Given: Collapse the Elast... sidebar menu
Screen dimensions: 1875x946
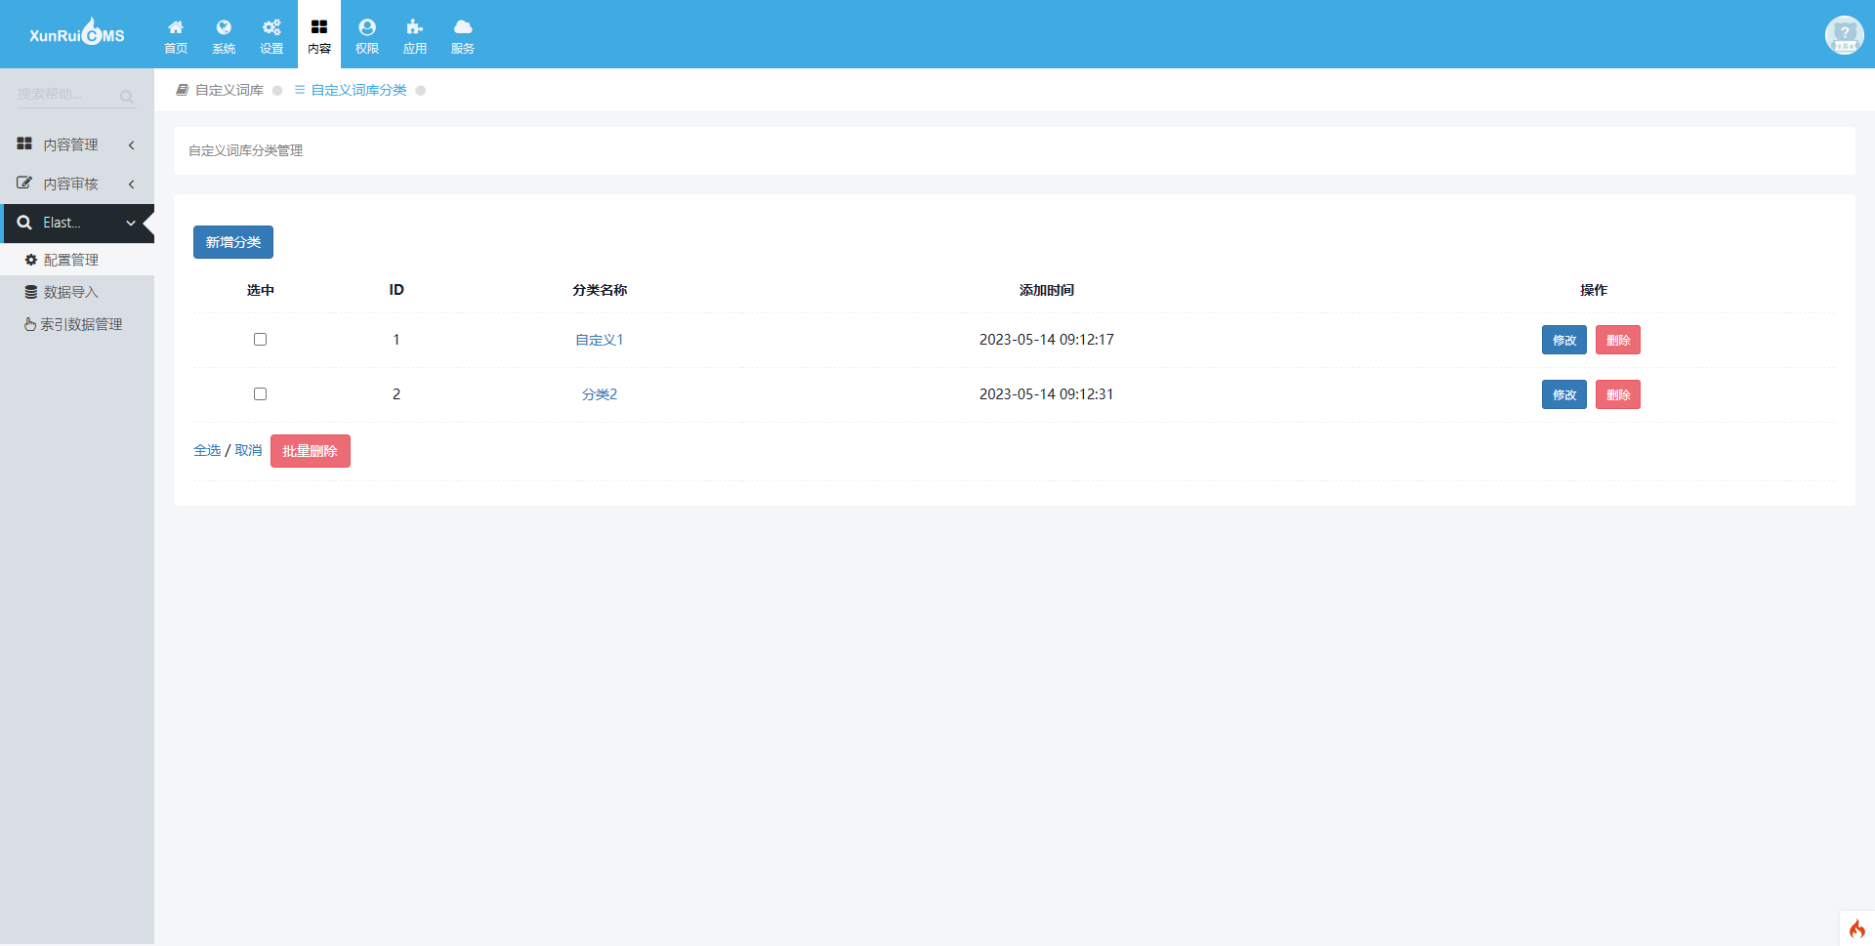Looking at the screenshot, I should pyautogui.click(x=77, y=223).
